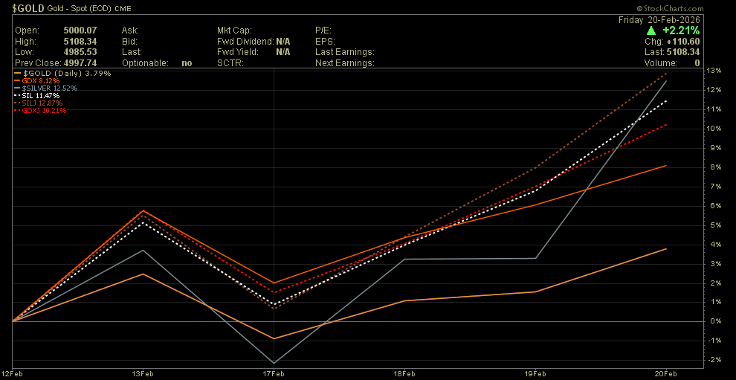The height and width of the screenshot is (380, 736).
Task: Click the GDX orange legend marker
Action: (x=18, y=81)
